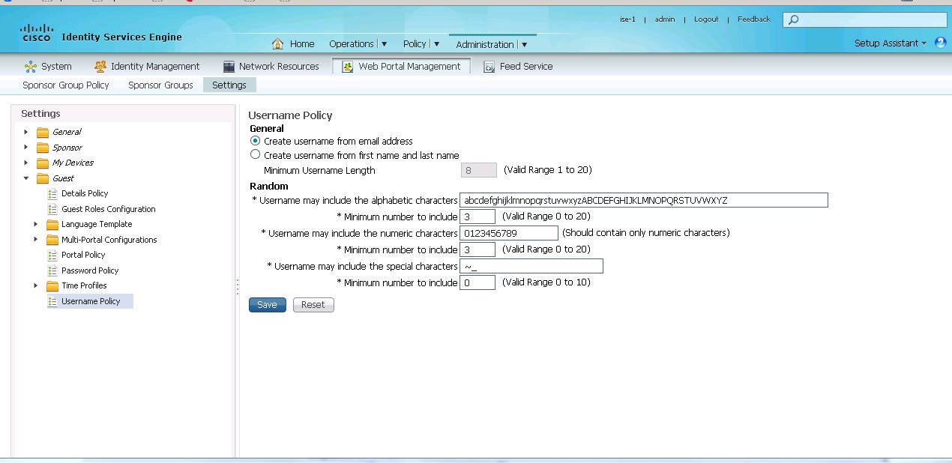Expand the Language Template node

coord(35,224)
